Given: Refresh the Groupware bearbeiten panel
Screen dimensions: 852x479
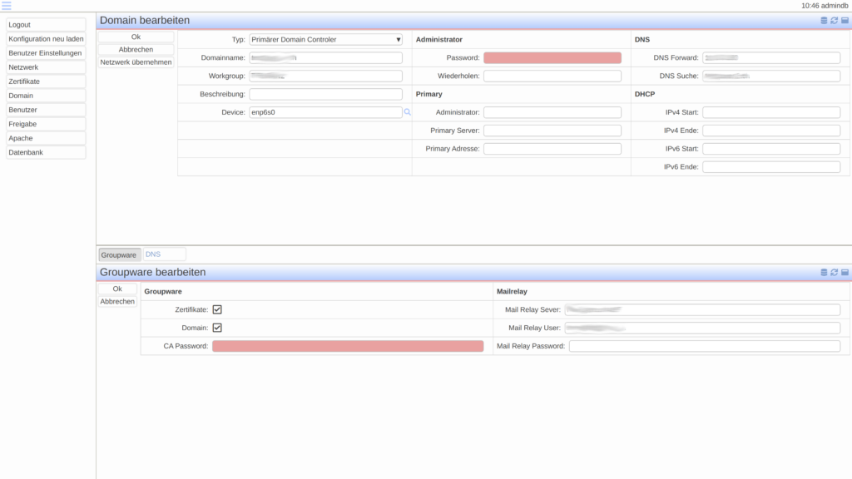Looking at the screenshot, I should coord(835,272).
